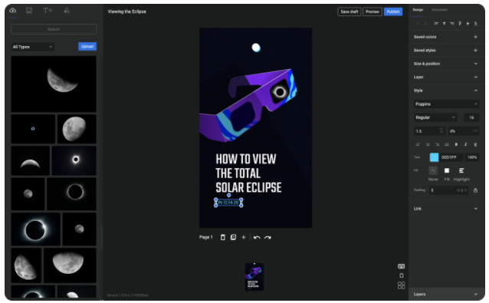Align text right
The image size is (489, 303).
tap(437, 144)
